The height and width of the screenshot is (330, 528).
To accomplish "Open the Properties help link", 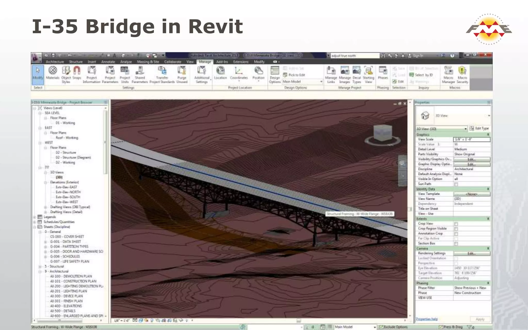I will pos(427,319).
